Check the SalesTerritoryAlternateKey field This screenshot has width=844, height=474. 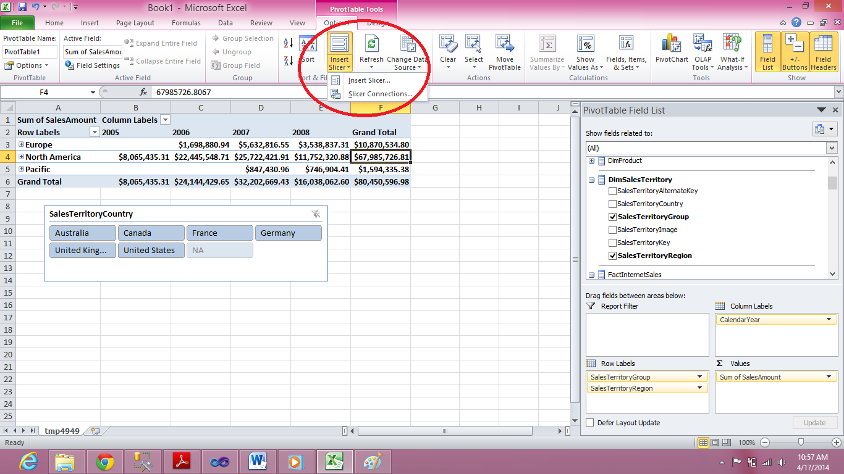pyautogui.click(x=612, y=191)
